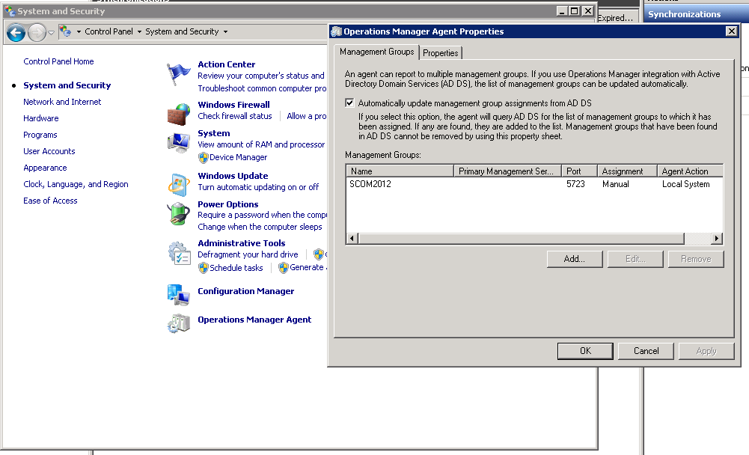Click the shield icon beside Schedule tasks

[x=203, y=268]
